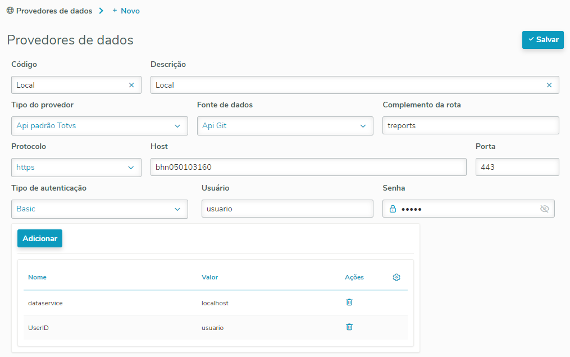Click the lock icon in Senha field
The width and height of the screenshot is (570, 357).
(x=393, y=209)
